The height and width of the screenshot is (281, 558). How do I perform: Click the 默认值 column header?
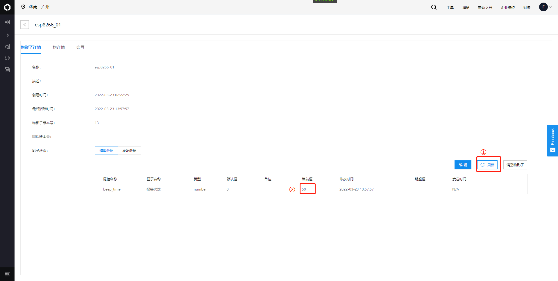point(232,179)
